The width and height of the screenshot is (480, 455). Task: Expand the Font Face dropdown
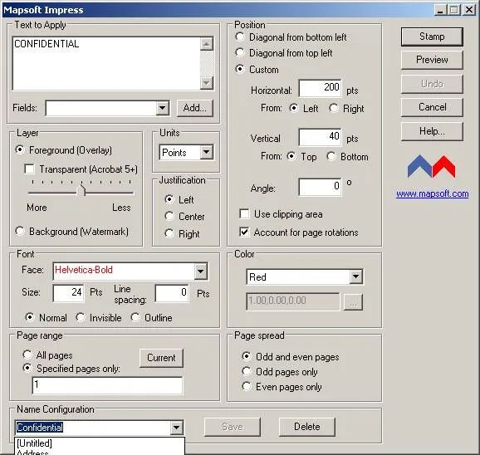200,272
